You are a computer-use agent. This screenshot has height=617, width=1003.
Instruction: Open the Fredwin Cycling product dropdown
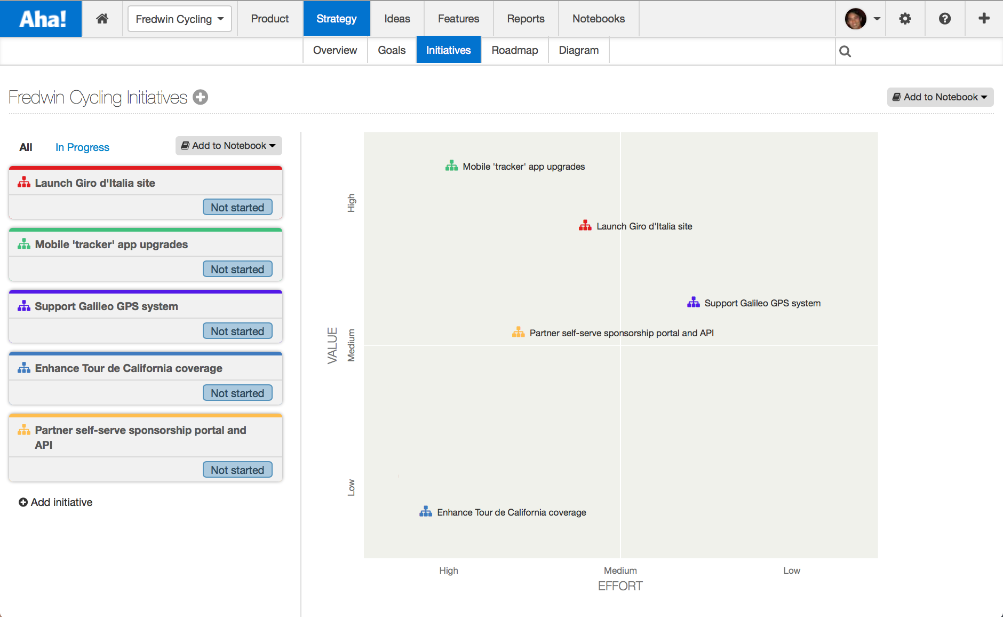[179, 18]
